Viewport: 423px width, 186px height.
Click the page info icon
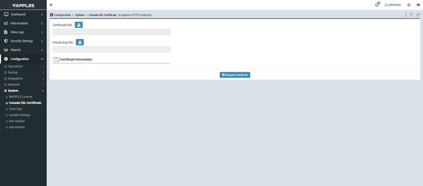tap(406, 15)
